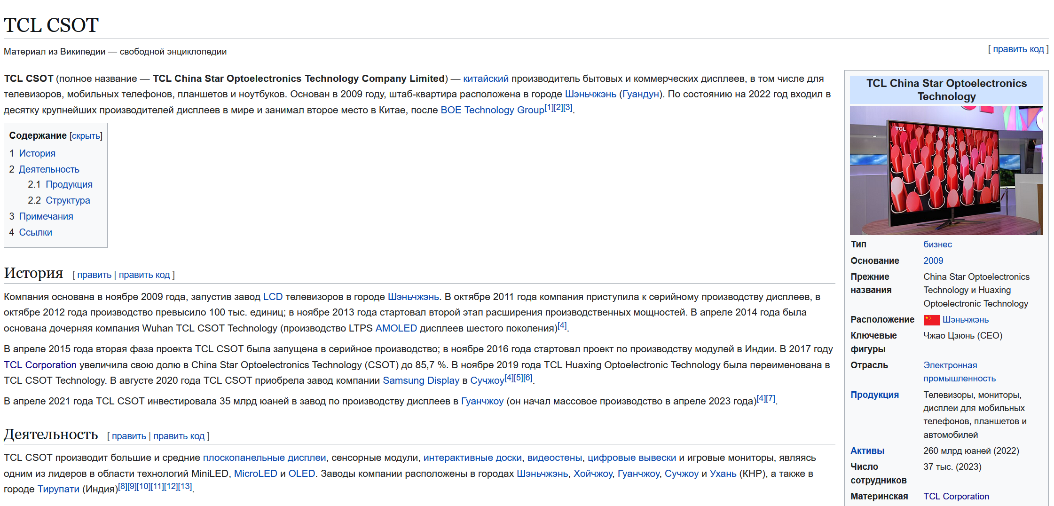The width and height of the screenshot is (1054, 506).
Task: Click the China flag icon in the infobox
Action: (x=931, y=320)
